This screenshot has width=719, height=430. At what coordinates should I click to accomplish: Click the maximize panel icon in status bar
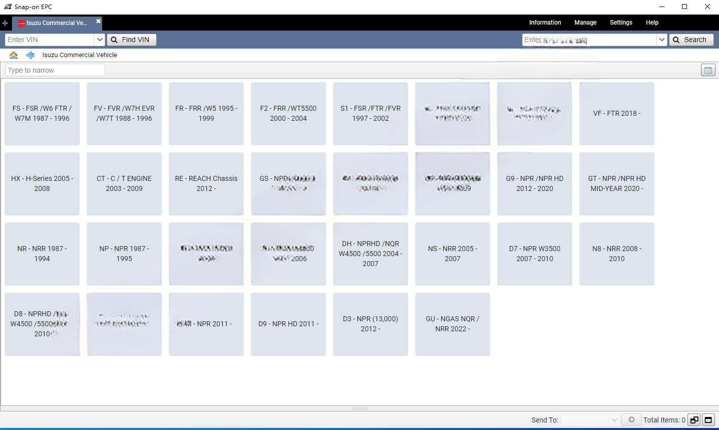708,420
